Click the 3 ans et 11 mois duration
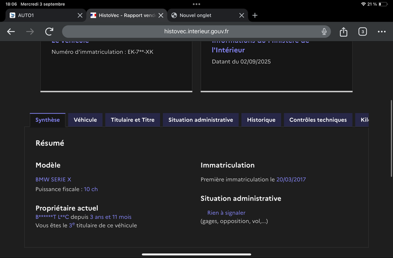Image resolution: width=393 pixels, height=258 pixels. pos(111,217)
